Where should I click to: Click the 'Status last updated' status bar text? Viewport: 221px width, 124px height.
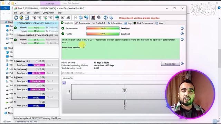37,118
